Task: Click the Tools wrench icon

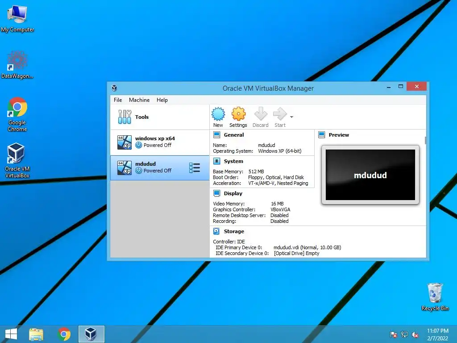Action: pos(125,117)
